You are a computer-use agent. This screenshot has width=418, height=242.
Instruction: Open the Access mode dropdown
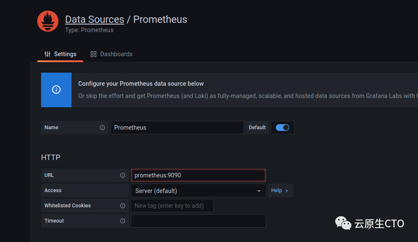pos(198,190)
